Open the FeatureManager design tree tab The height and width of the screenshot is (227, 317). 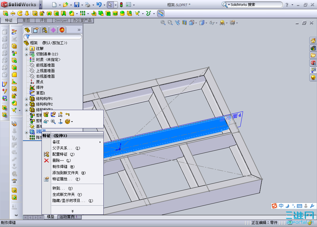coord(27,30)
